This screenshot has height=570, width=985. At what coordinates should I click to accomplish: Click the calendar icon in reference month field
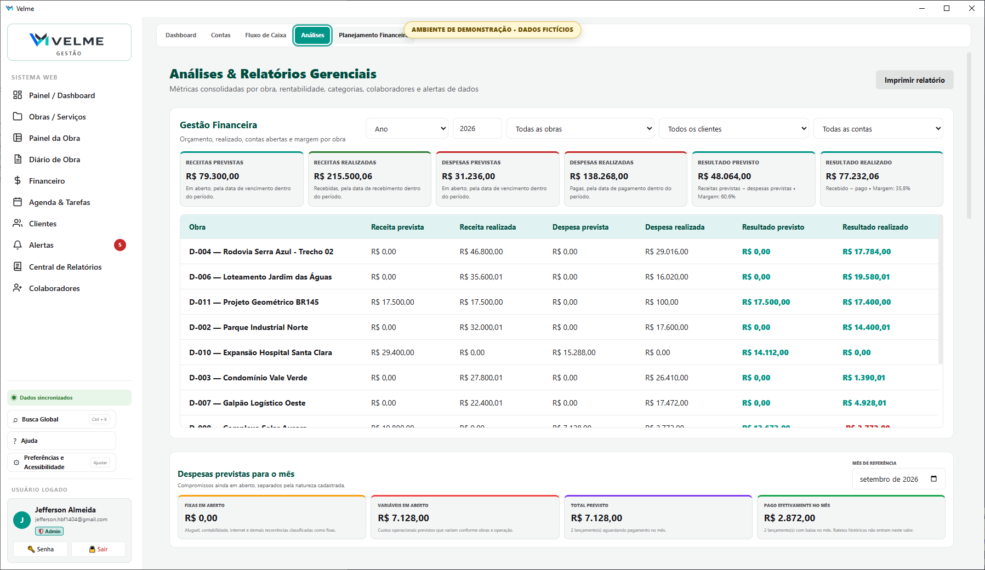934,478
